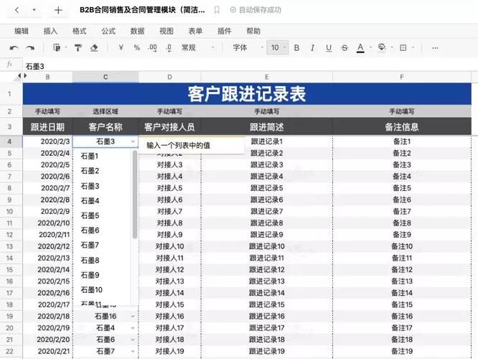Open the 视图 menu
478x359 pixels.
[x=166, y=31]
